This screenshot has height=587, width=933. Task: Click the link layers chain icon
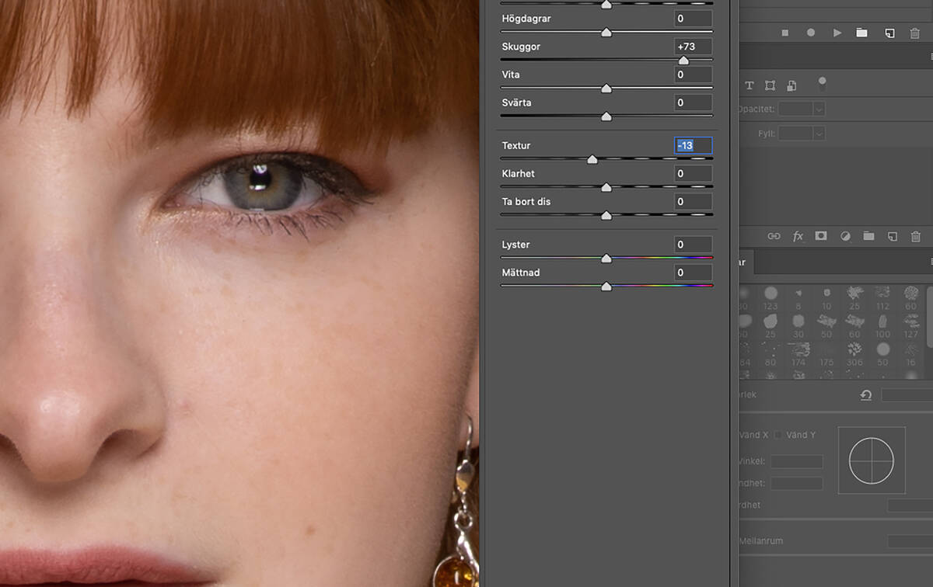coord(774,236)
